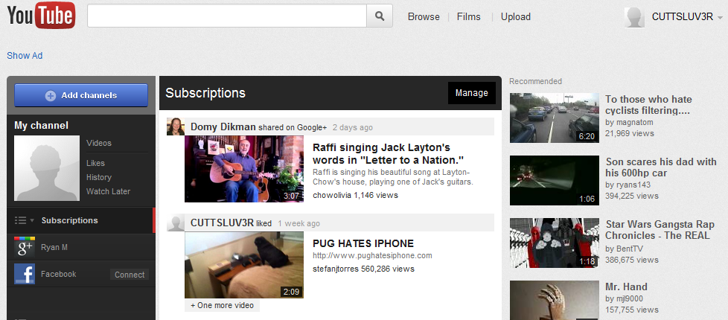
Task: Click the by BentTV uploader text
Action: 625,249
